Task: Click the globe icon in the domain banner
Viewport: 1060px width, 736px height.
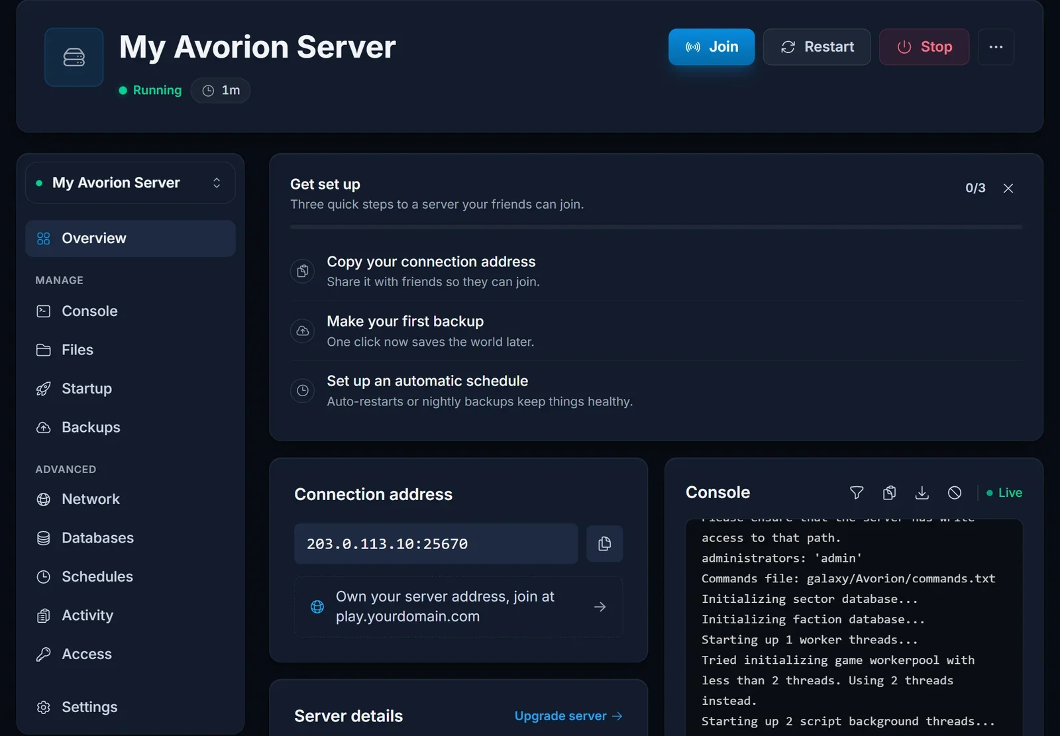Action: click(x=317, y=607)
